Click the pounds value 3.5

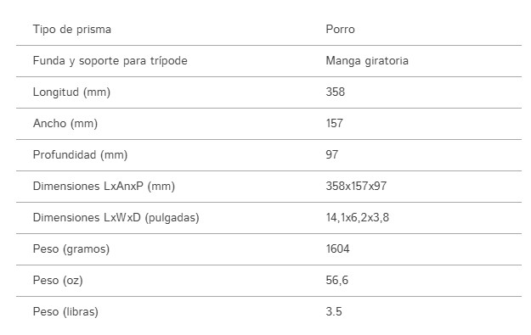pyautogui.click(x=334, y=311)
